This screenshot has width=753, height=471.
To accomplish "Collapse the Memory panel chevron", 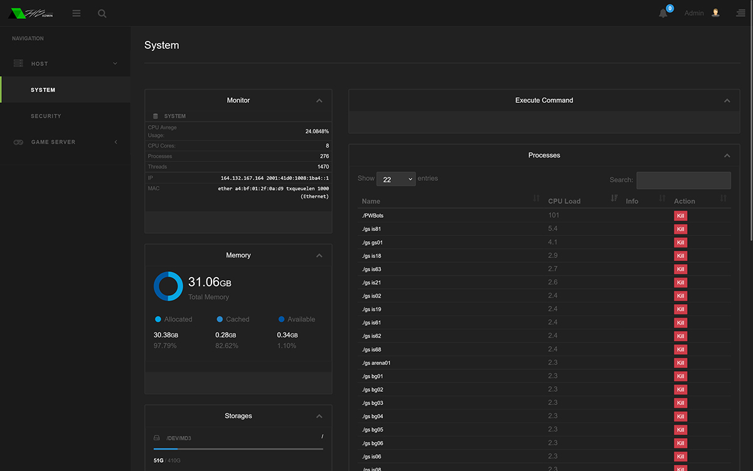I will click(x=319, y=256).
